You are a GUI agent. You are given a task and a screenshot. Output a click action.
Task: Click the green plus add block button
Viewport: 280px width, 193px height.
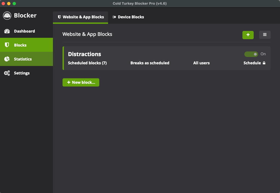[248, 35]
